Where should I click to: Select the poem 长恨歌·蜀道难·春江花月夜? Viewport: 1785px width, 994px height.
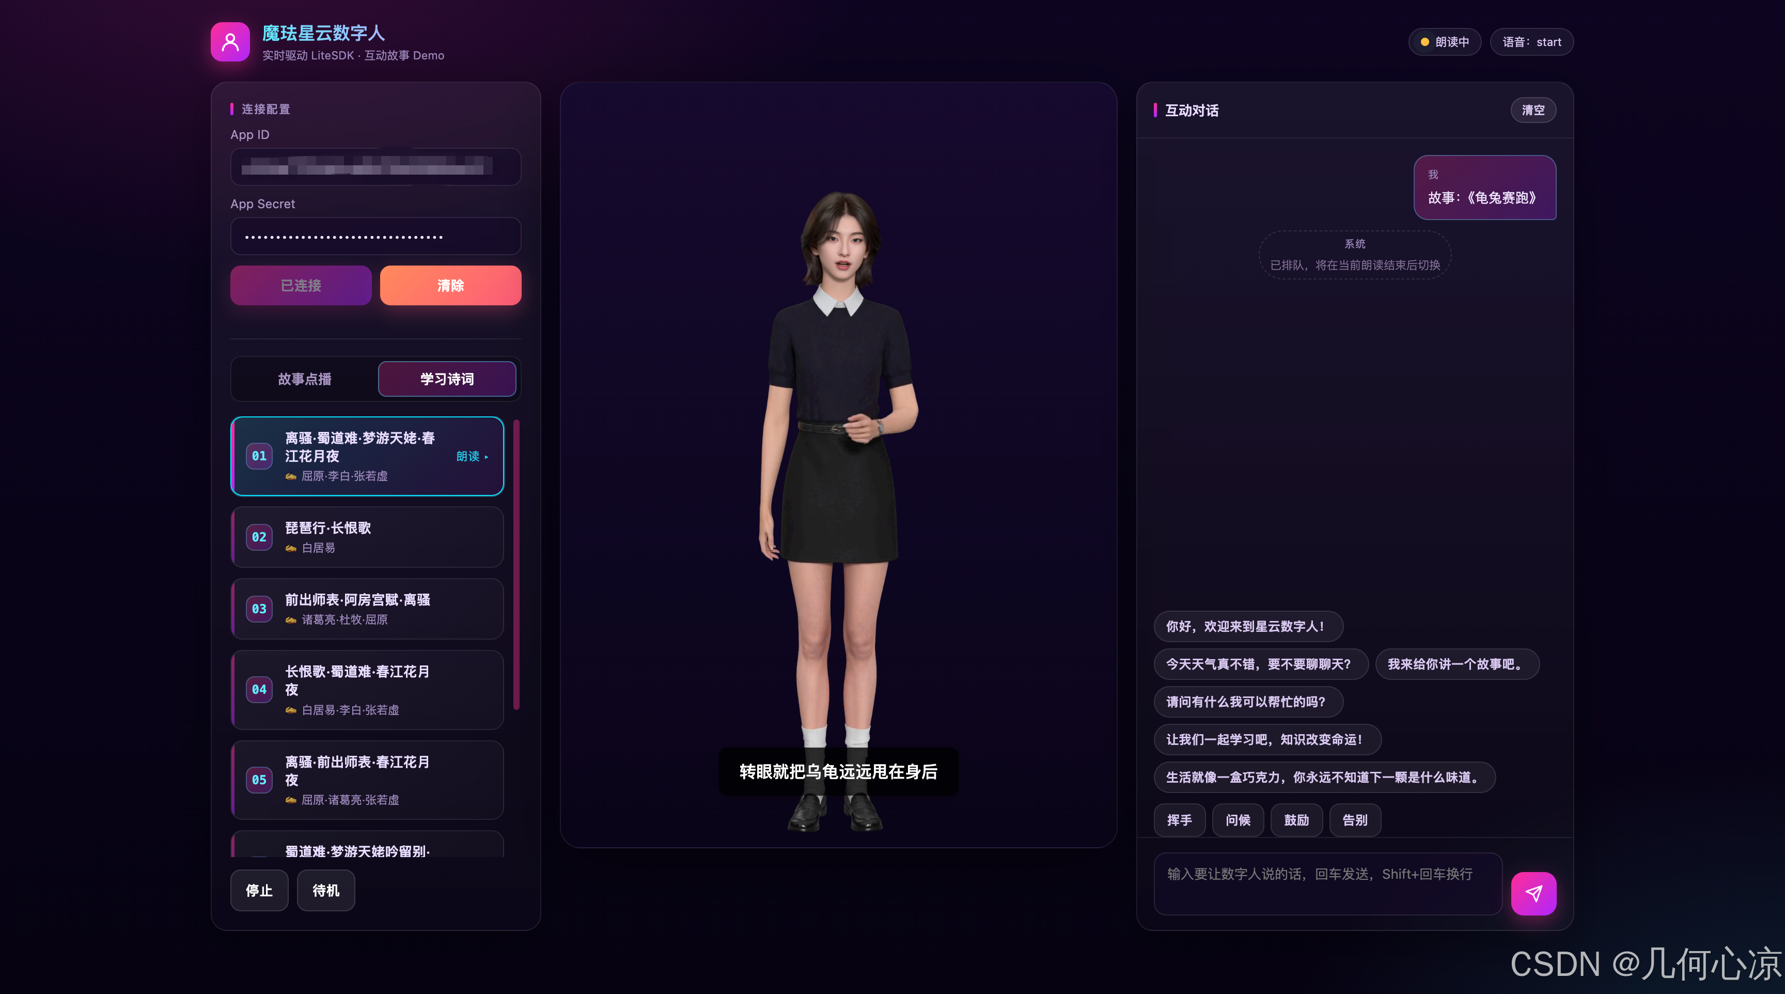(x=367, y=690)
